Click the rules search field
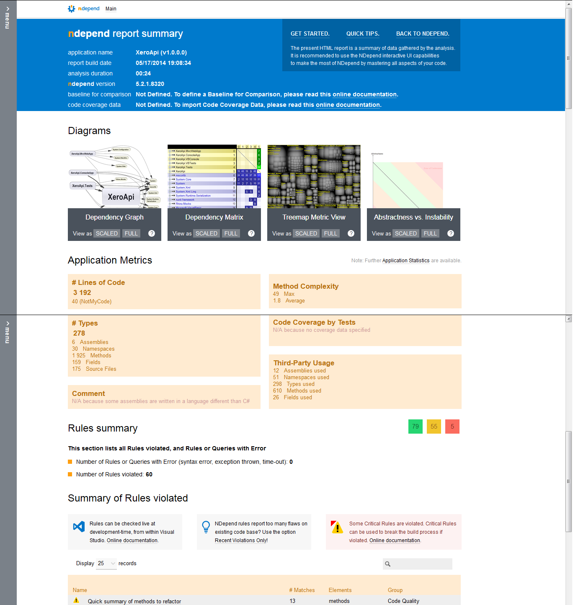573x605 pixels. [418, 564]
